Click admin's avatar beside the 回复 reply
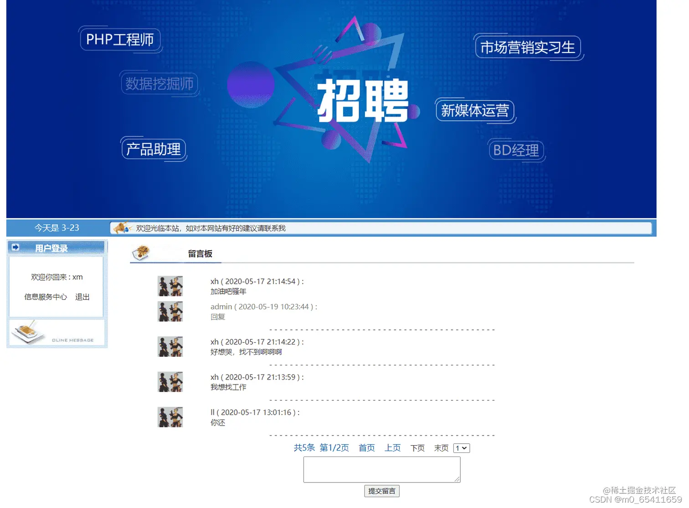Image resolution: width=689 pixels, height=508 pixels. (x=170, y=312)
